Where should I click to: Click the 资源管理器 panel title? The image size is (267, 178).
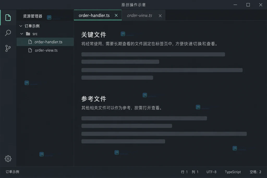click(x=33, y=16)
